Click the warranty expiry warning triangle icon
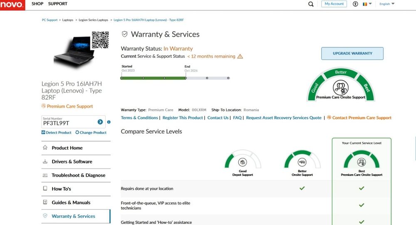This screenshot has height=225, width=416. tap(240, 57)
